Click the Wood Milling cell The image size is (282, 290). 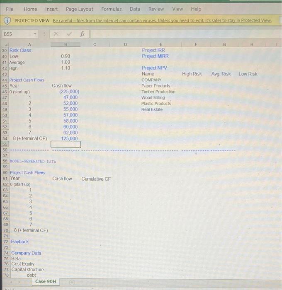pyautogui.click(x=153, y=98)
